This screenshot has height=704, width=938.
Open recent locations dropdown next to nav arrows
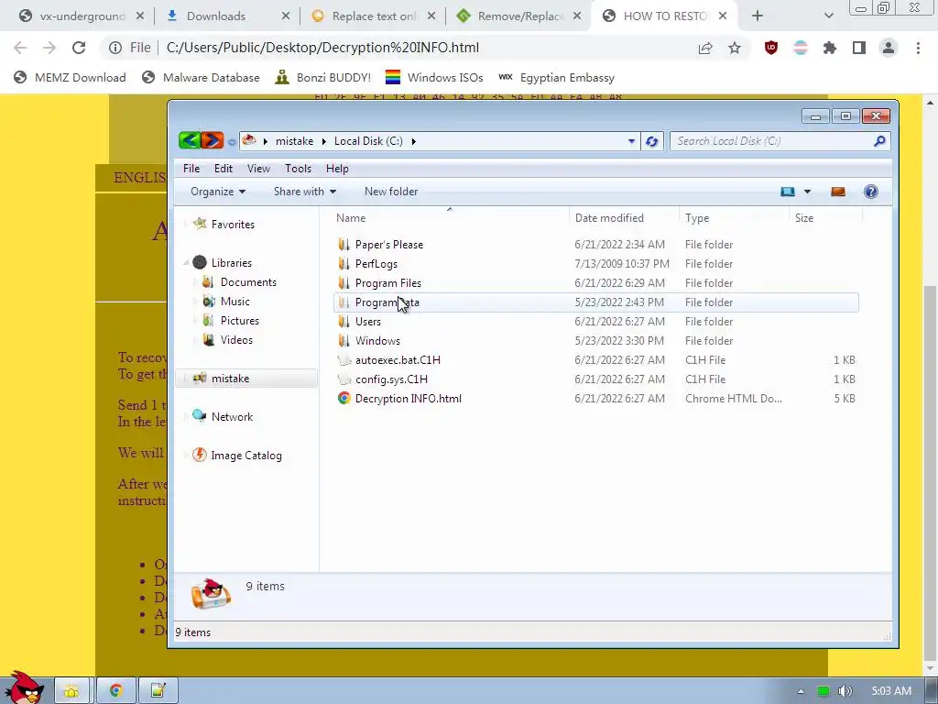tap(232, 142)
